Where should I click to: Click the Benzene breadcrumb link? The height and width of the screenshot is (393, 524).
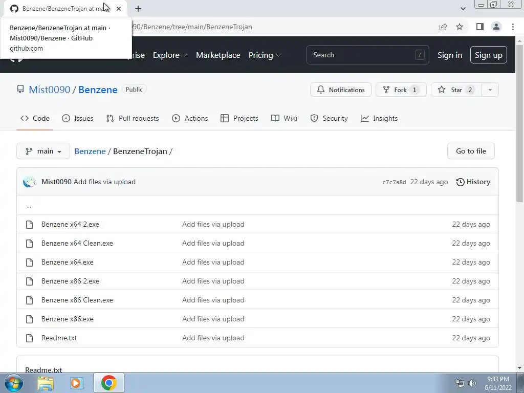(x=90, y=151)
